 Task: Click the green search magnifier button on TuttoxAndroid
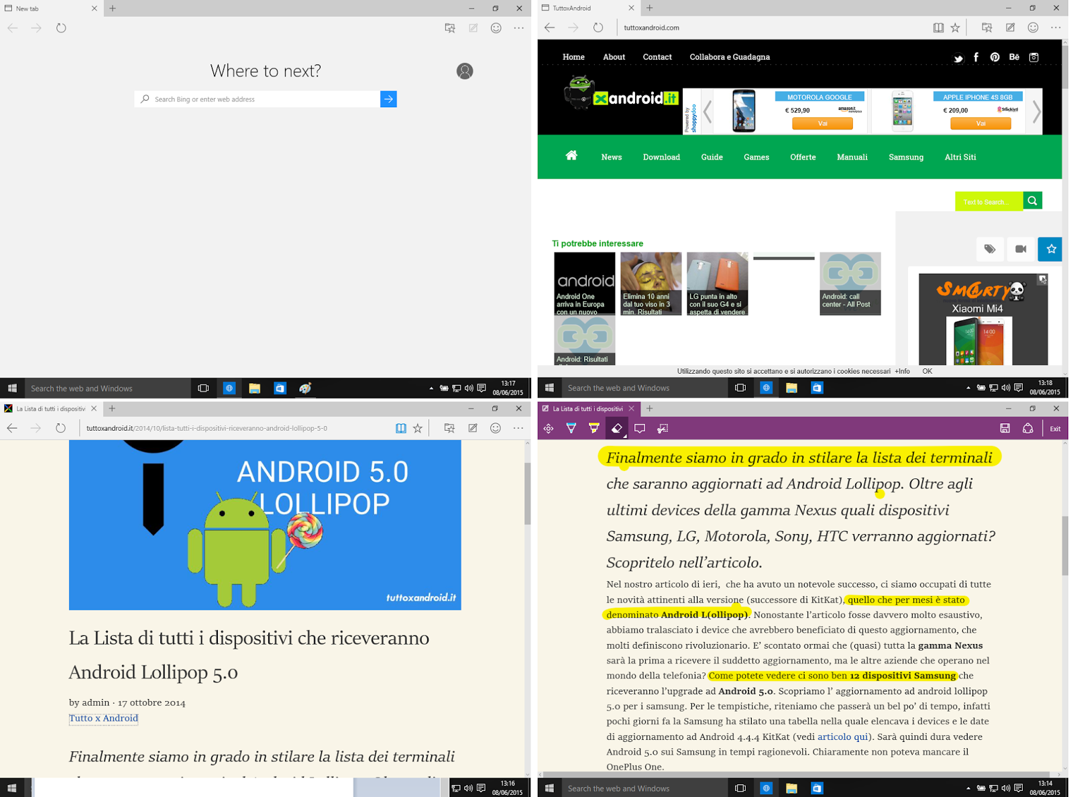(x=1033, y=201)
